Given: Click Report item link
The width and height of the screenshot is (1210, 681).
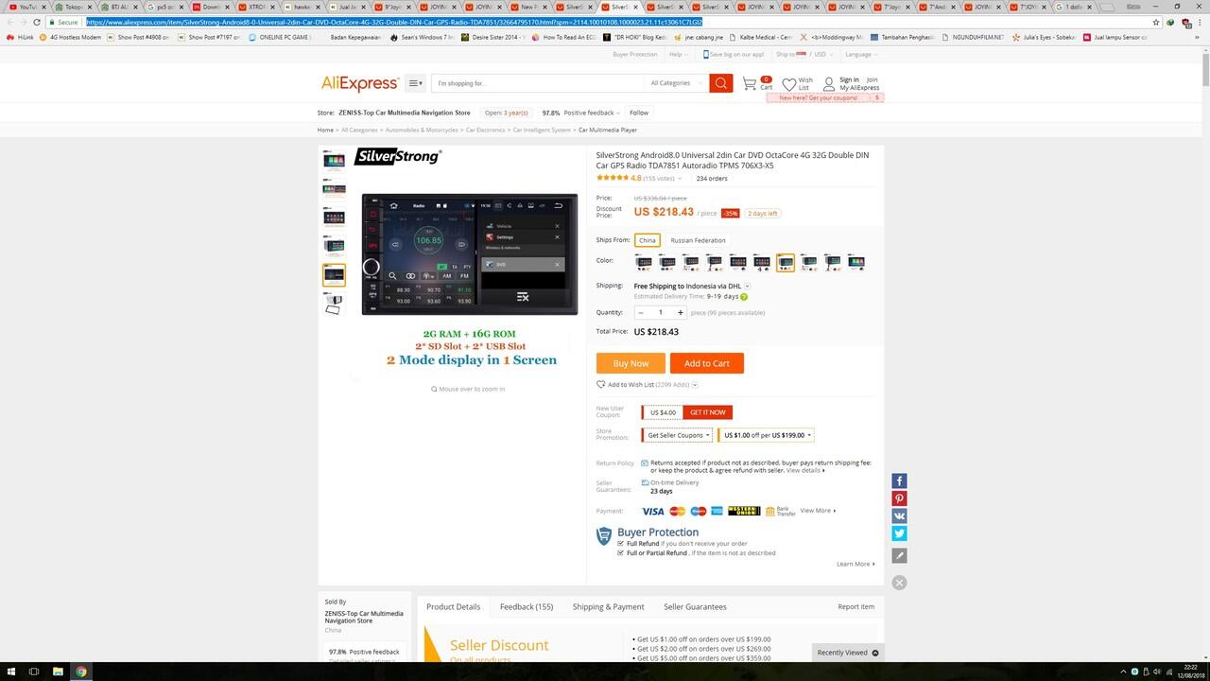Looking at the screenshot, I should click(x=856, y=606).
